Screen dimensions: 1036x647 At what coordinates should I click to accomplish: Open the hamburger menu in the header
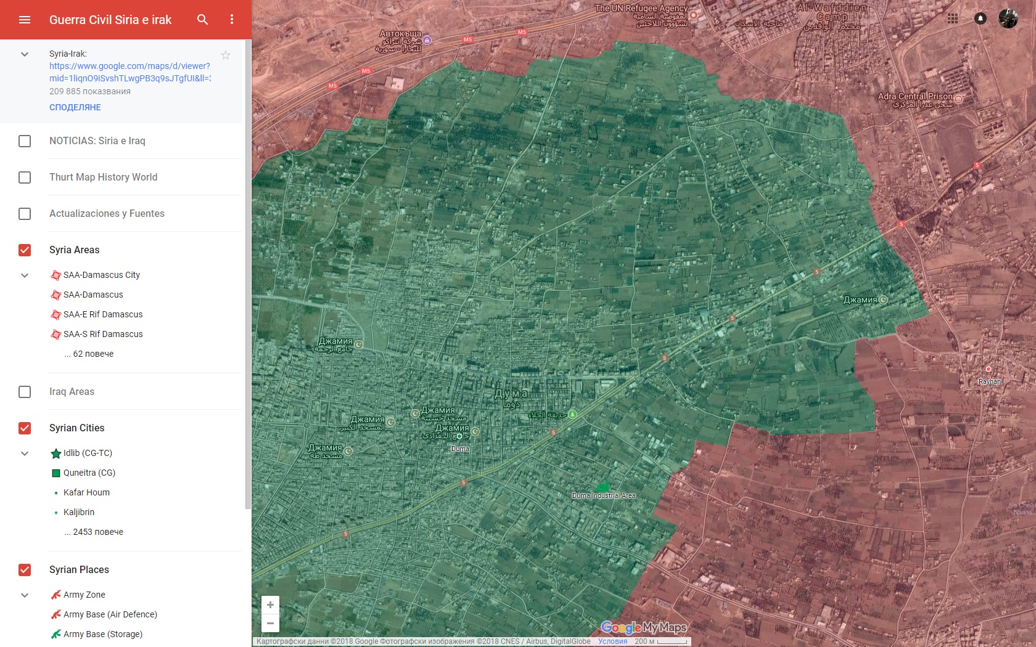pos(25,20)
